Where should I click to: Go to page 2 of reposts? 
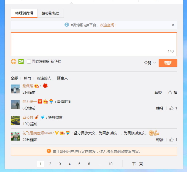click(x=50, y=164)
